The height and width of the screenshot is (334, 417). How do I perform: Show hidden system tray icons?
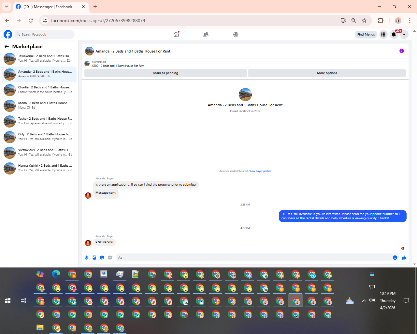[364, 301]
